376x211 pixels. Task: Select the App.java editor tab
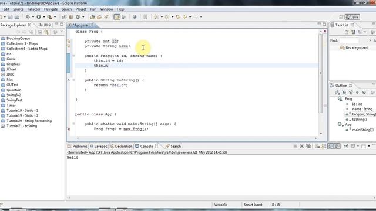80,25
